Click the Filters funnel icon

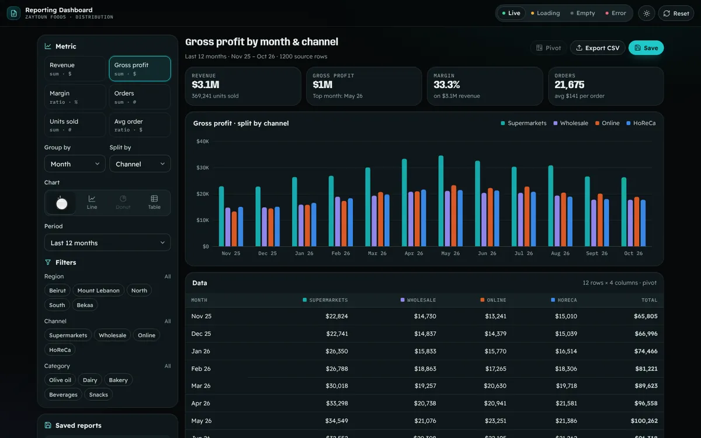coord(48,262)
